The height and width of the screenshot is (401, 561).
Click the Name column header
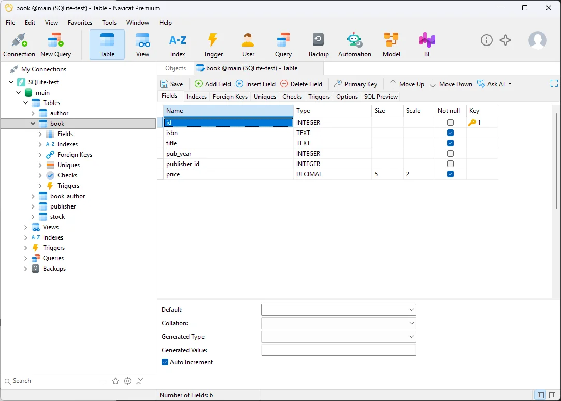pos(228,111)
